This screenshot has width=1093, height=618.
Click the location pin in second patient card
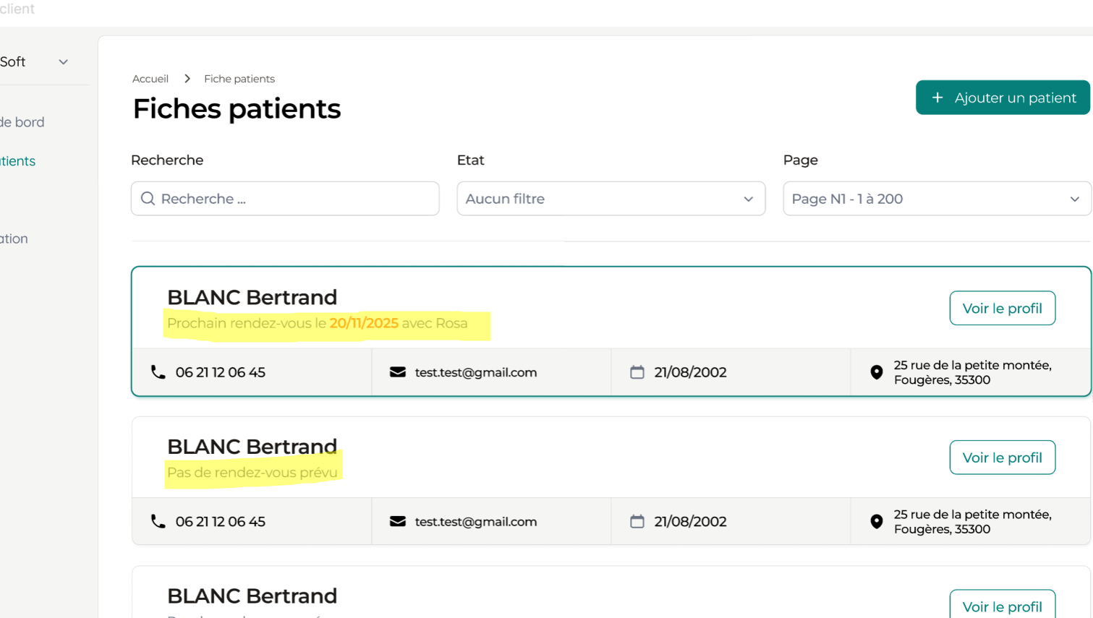click(876, 521)
